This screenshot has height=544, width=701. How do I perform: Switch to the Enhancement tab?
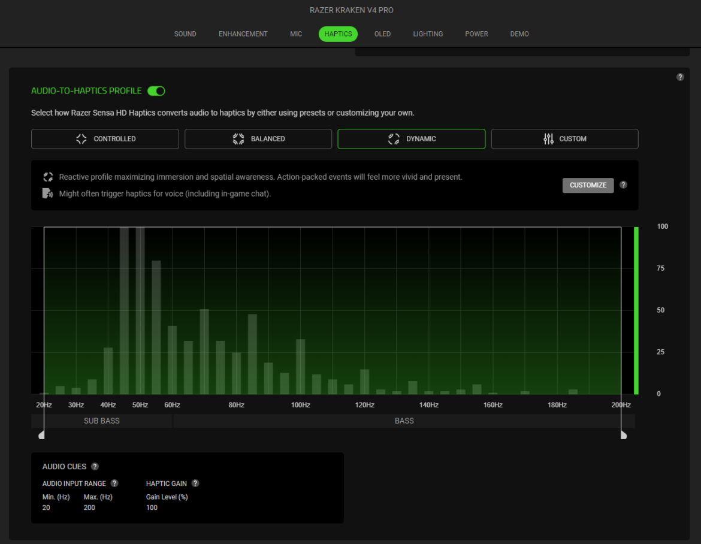243,34
